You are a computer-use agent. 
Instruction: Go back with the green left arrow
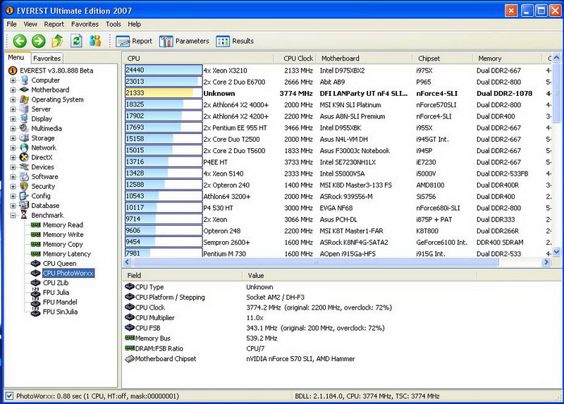20,41
